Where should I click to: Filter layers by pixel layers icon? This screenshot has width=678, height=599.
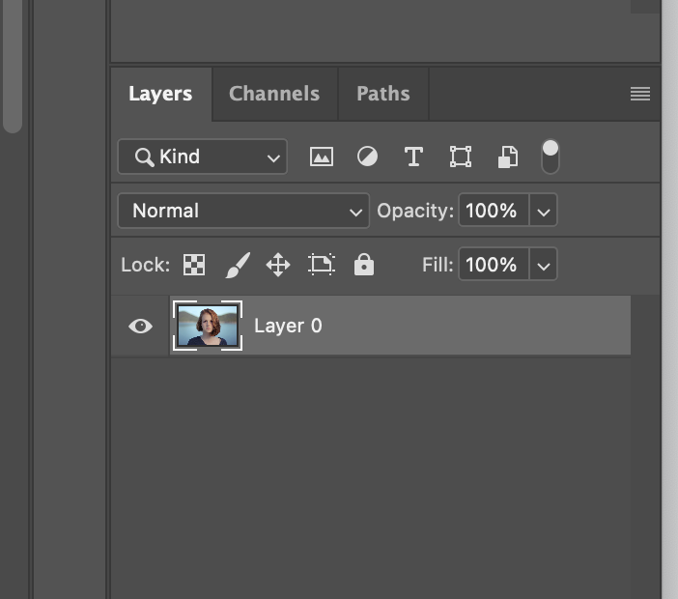tap(322, 157)
